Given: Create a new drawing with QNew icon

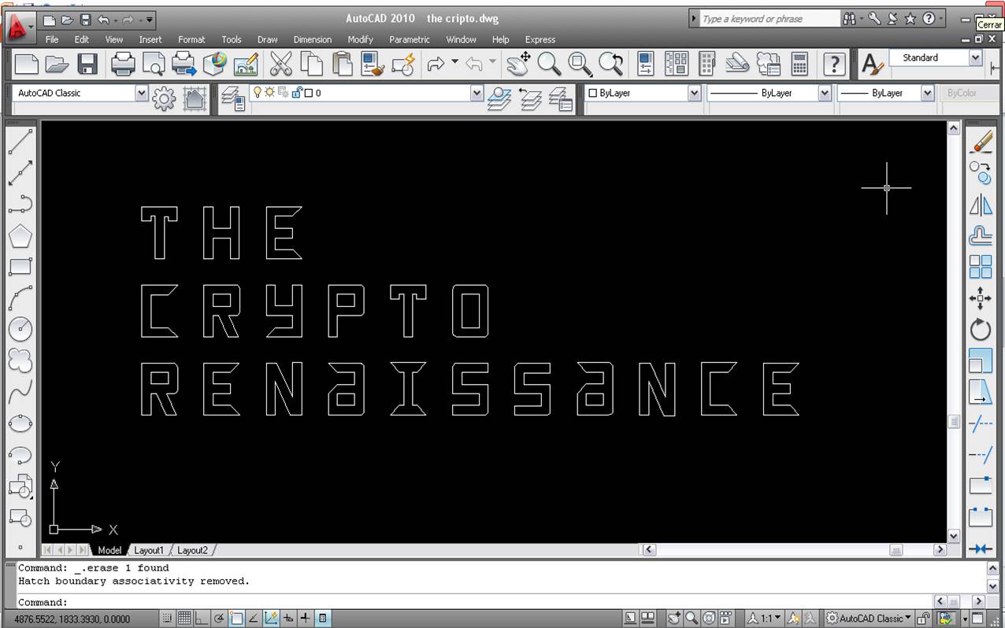Looking at the screenshot, I should click(26, 65).
